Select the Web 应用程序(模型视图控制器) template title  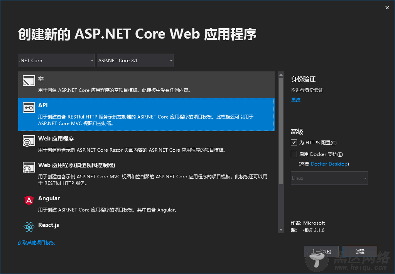[x=77, y=165]
